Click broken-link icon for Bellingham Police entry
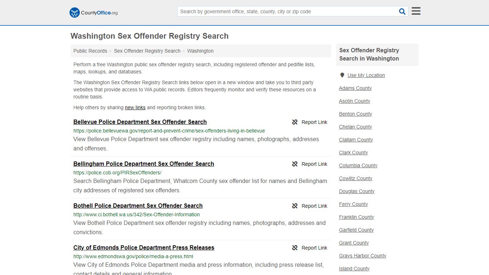 [x=295, y=164]
